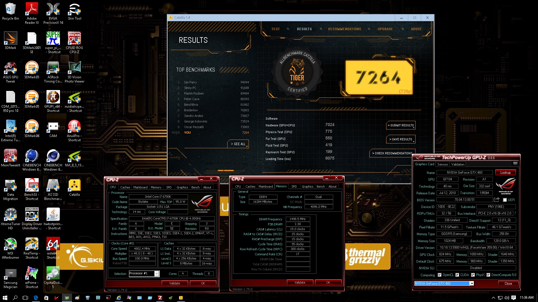Open the CAM desktop icon
This screenshot has width=538, height=302.
pos(53,129)
